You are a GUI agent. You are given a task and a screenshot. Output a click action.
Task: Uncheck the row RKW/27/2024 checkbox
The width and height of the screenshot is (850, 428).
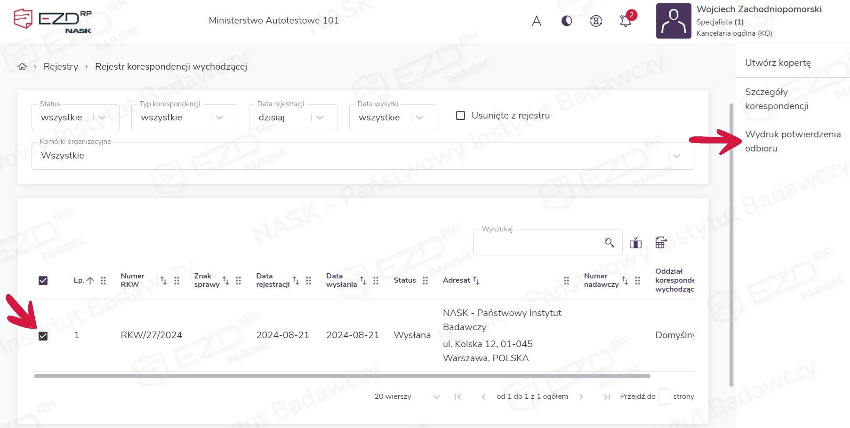click(43, 336)
